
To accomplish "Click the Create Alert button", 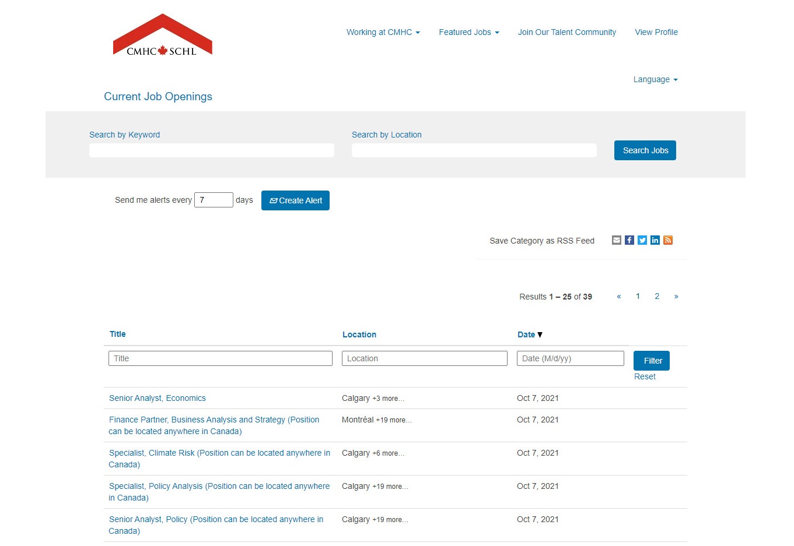I will pyautogui.click(x=295, y=200).
